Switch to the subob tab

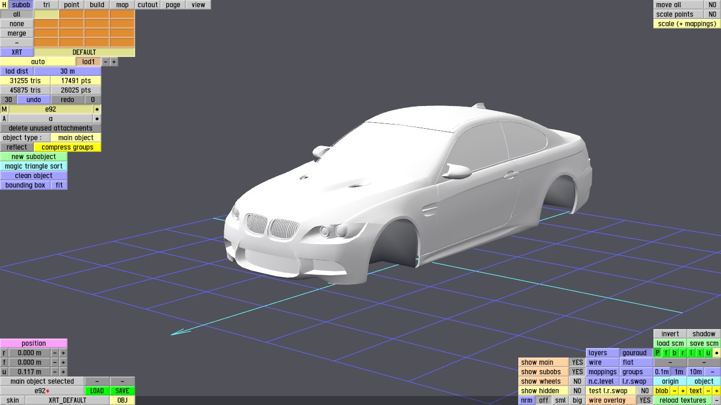tap(21, 5)
